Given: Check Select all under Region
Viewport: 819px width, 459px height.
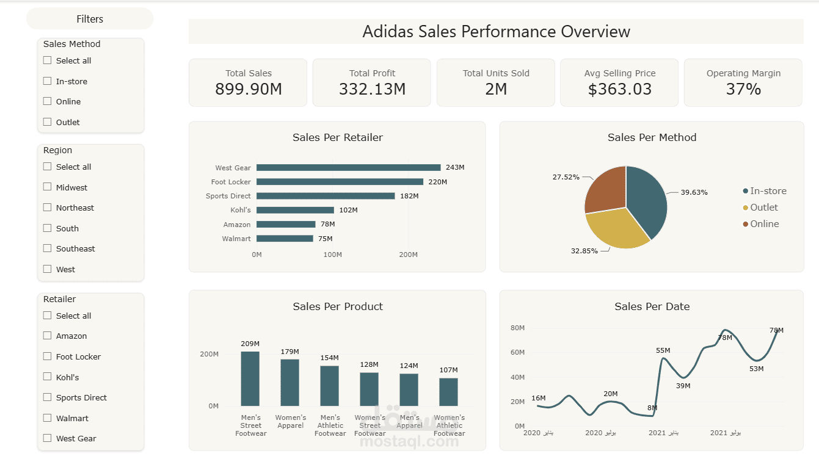Looking at the screenshot, I should pyautogui.click(x=47, y=167).
